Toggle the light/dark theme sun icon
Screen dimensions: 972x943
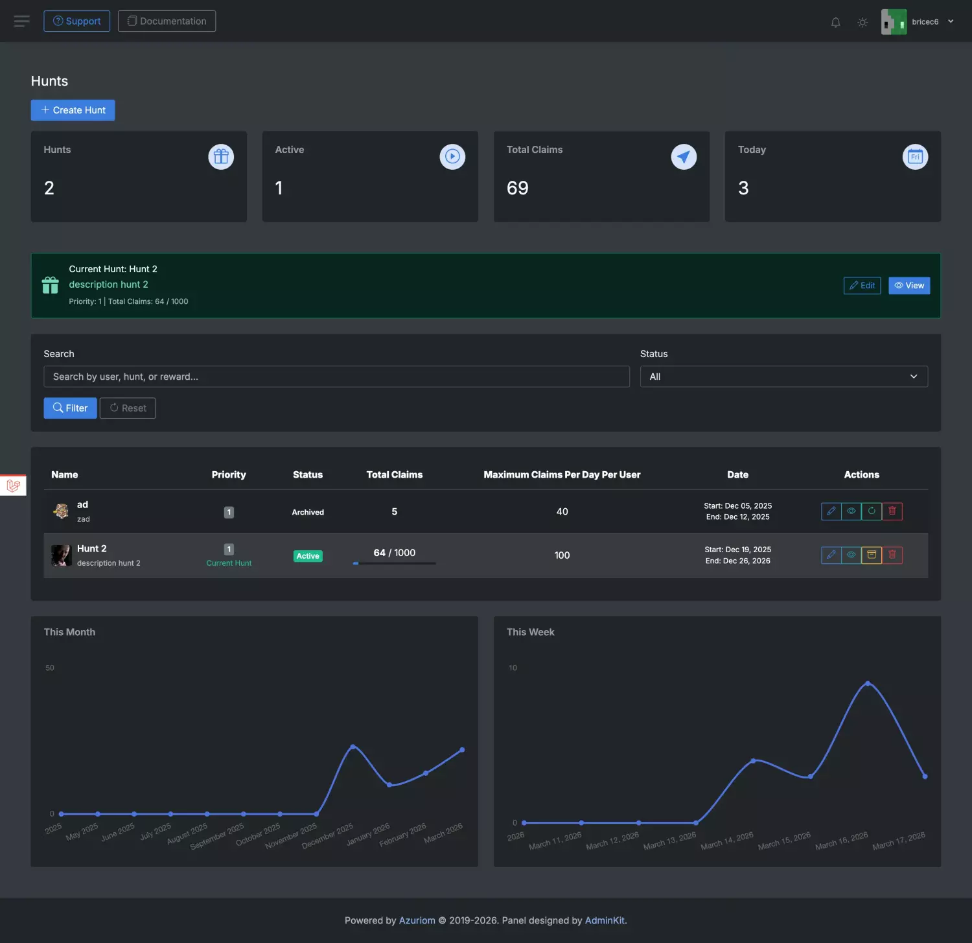click(862, 22)
